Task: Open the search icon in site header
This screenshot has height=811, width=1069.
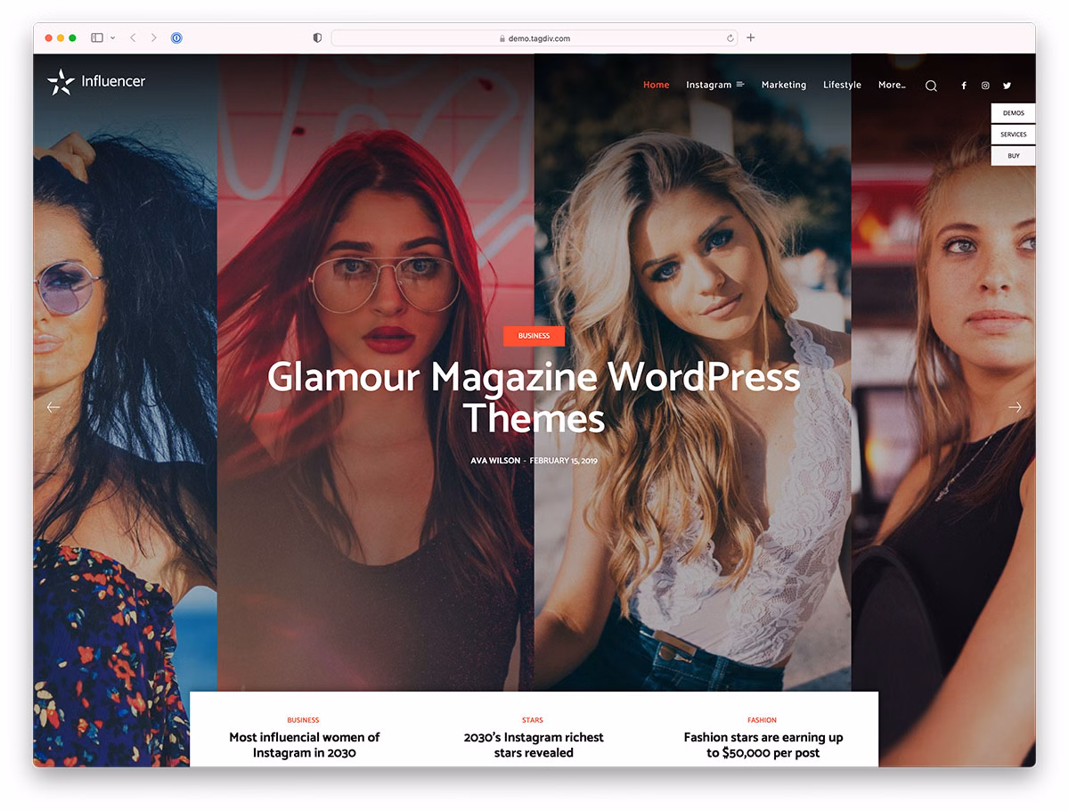Action: 931,86
